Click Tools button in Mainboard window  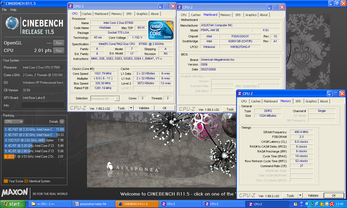230,109
